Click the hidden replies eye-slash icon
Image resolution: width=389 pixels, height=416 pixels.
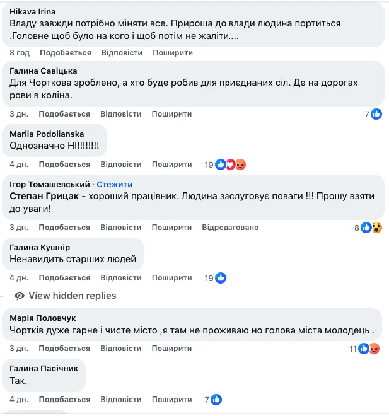click(x=20, y=296)
